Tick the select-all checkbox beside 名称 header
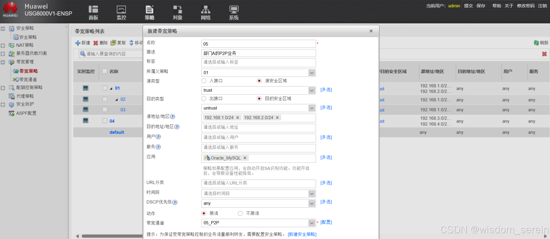This screenshot has height=239, width=550. [x=105, y=71]
